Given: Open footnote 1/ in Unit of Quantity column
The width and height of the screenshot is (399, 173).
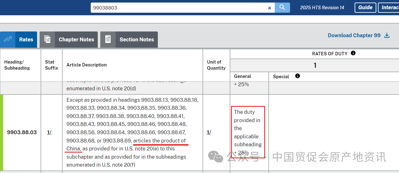Looking at the screenshot, I should 209,133.
